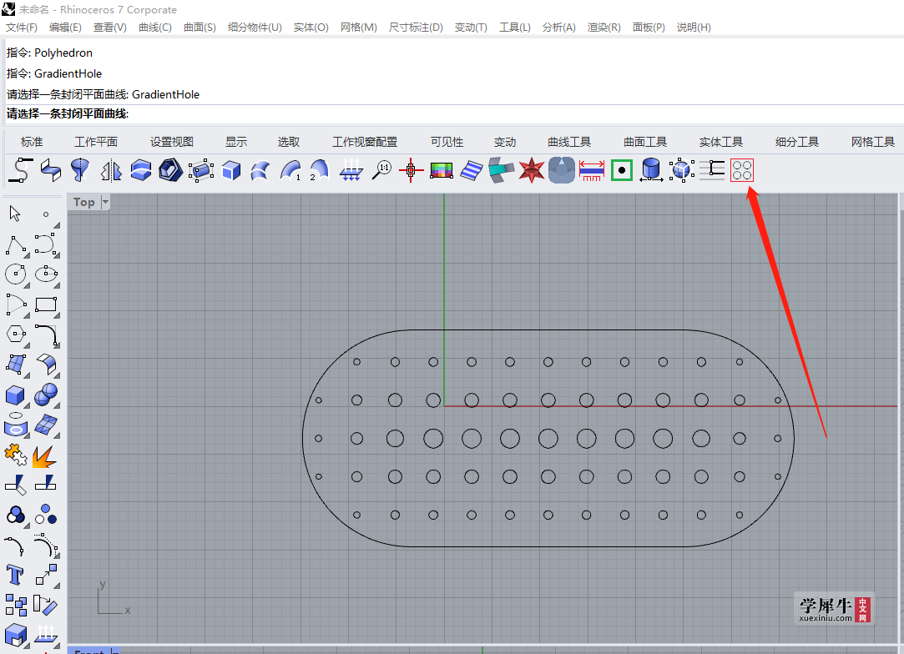Switch to the 曲线工具 toolbar tab
904x654 pixels.
tap(569, 142)
